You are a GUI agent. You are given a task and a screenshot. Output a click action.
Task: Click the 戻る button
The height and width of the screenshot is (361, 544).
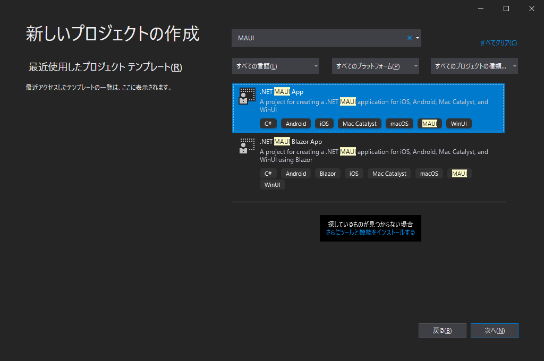pos(442,330)
